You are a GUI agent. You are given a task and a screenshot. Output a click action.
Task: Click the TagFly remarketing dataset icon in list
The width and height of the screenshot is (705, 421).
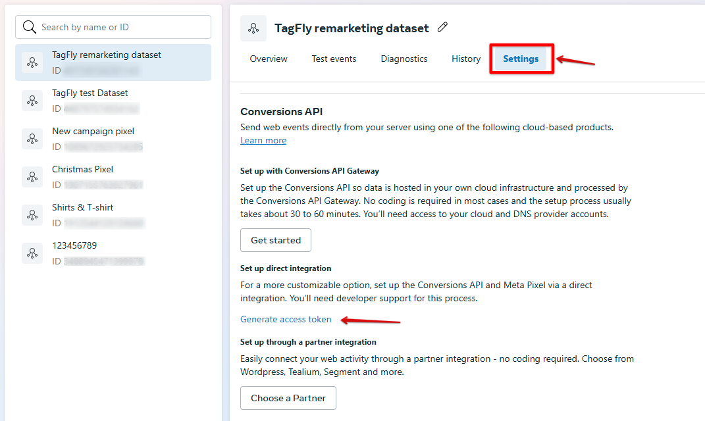tap(32, 62)
